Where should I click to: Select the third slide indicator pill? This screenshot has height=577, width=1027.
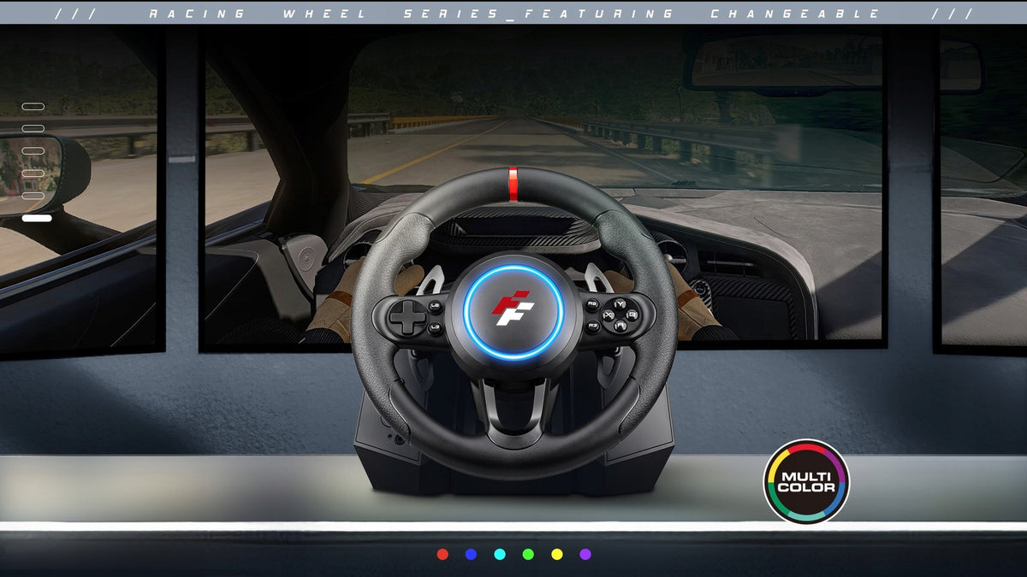point(33,151)
